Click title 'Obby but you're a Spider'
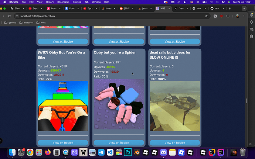Image resolution: width=255 pixels, height=159 pixels. coord(115,52)
